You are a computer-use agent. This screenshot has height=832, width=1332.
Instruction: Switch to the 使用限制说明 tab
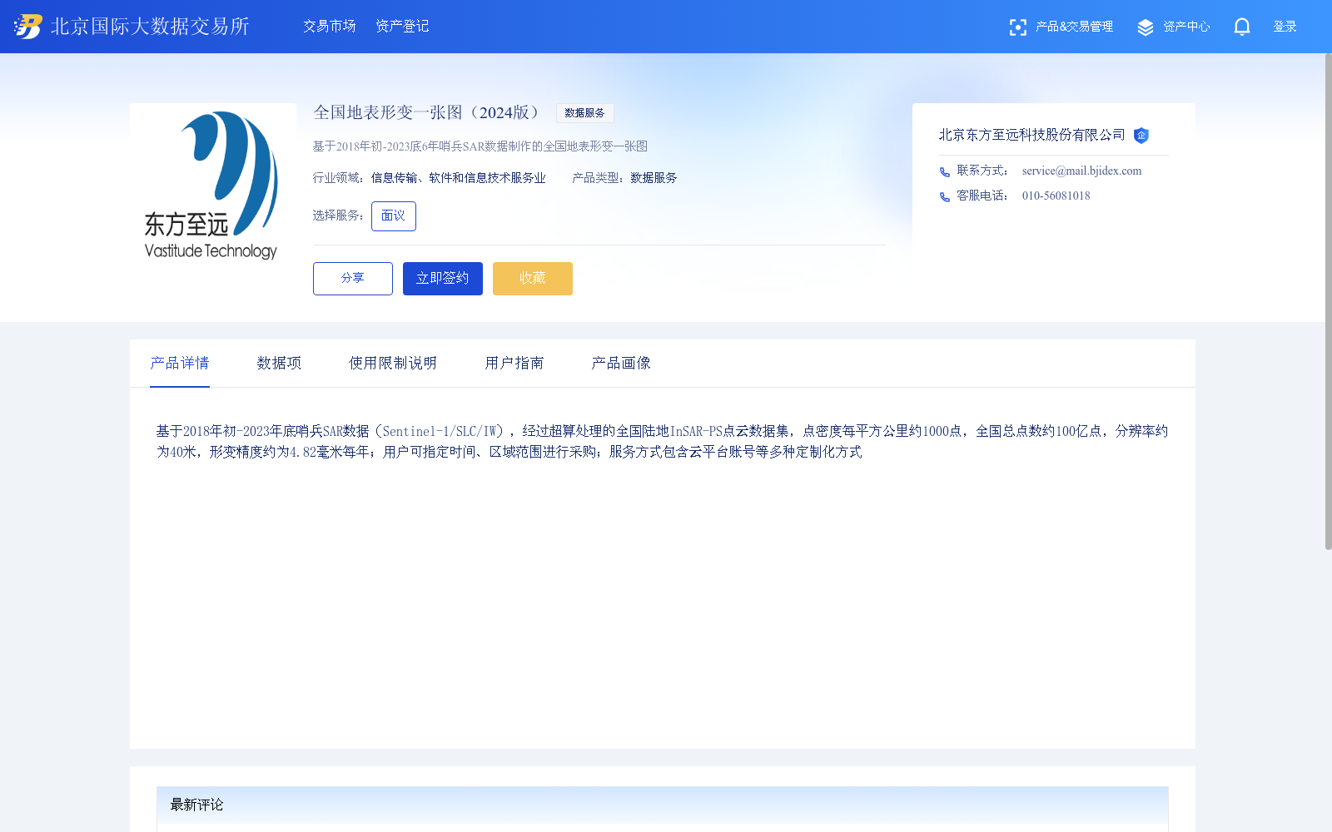point(393,364)
